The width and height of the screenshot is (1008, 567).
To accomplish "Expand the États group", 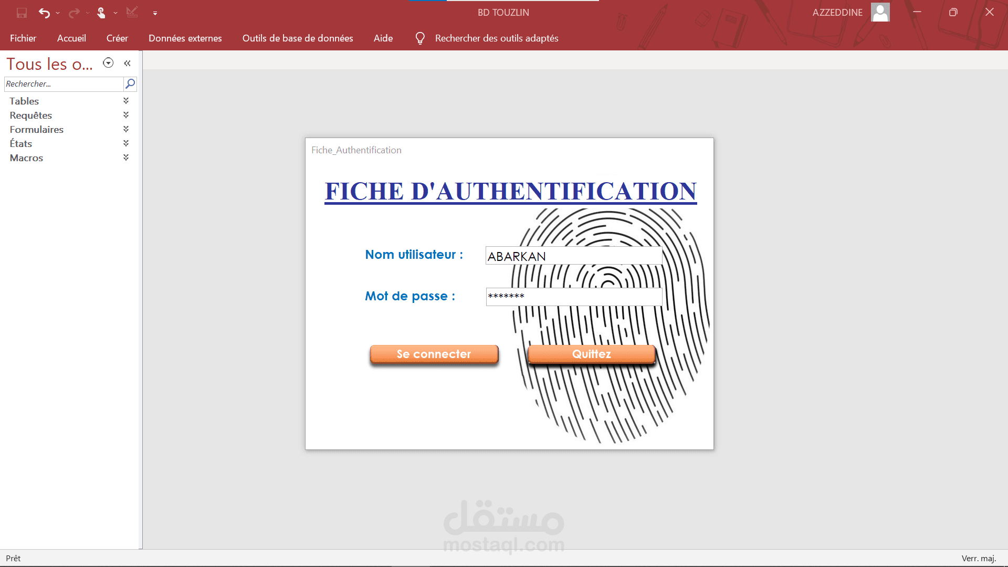I will pyautogui.click(x=126, y=143).
